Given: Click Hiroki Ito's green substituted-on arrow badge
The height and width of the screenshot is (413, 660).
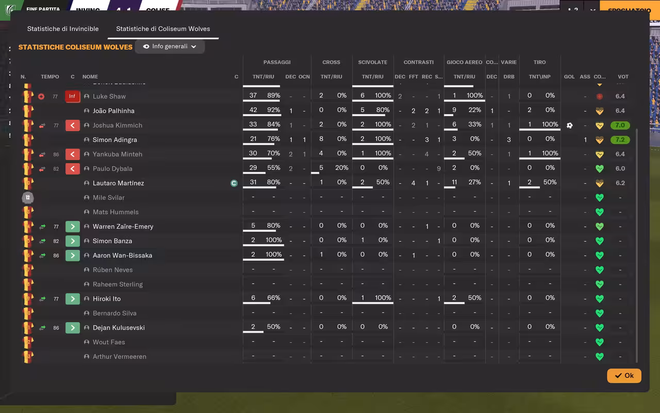Looking at the screenshot, I should (x=72, y=299).
